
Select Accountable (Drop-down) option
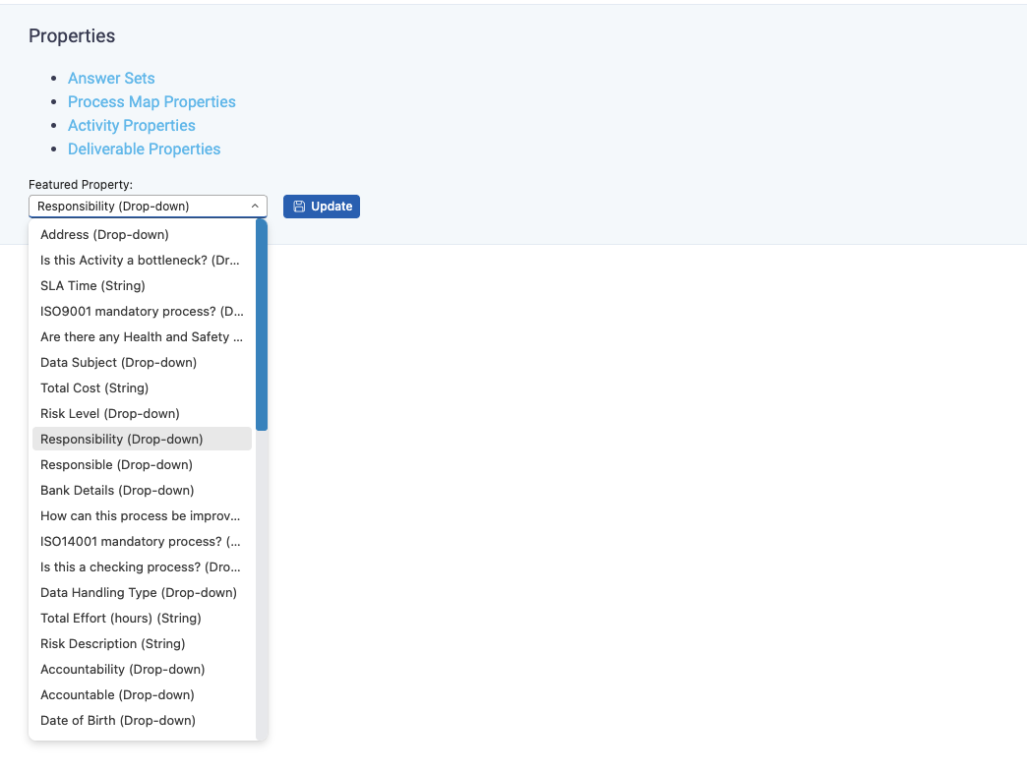tap(142, 694)
